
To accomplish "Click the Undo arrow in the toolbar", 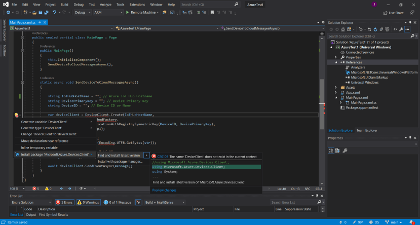I will click(54, 12).
